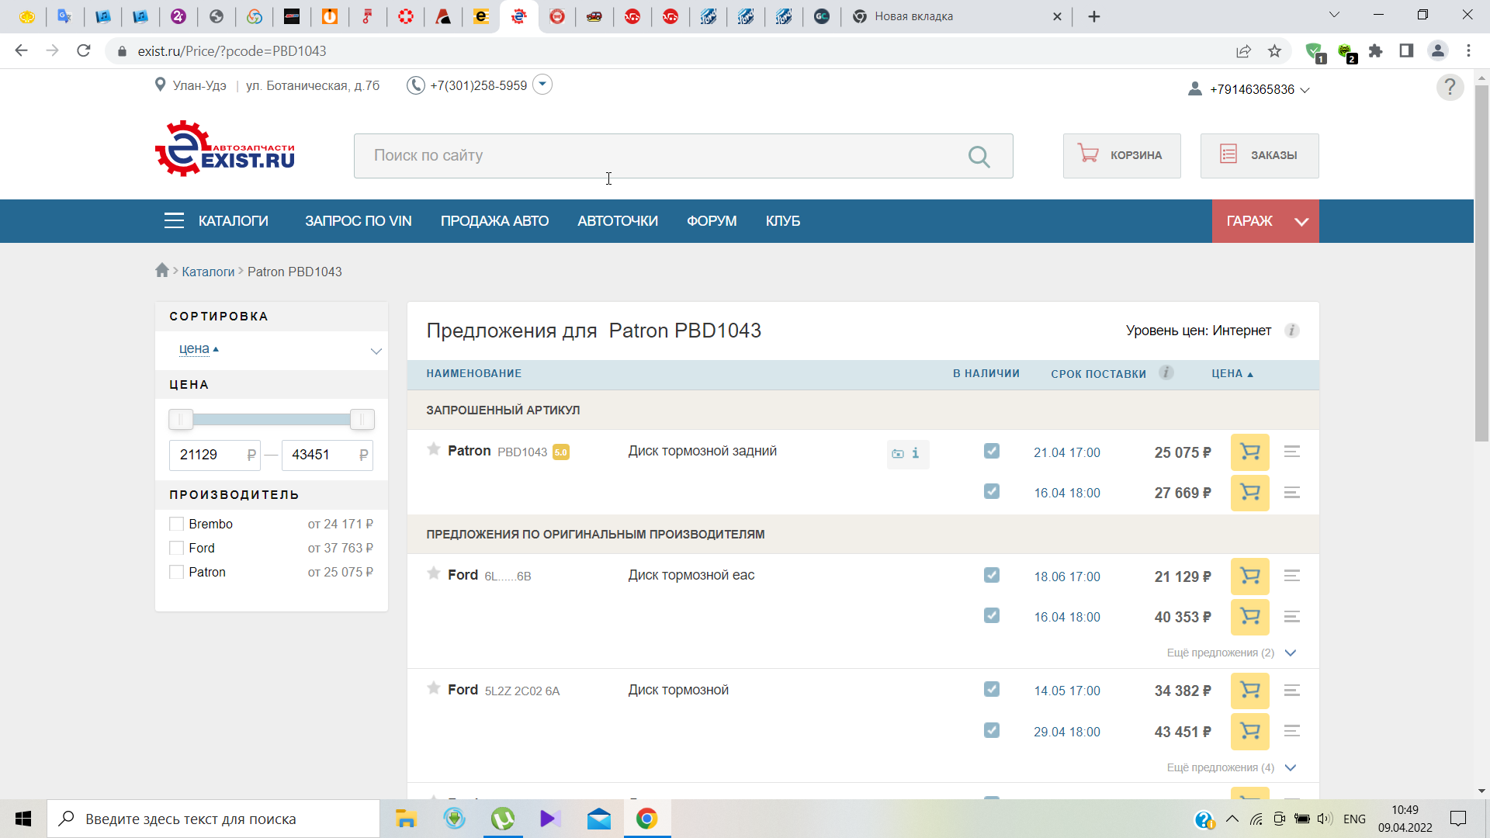Click minimum price slider handle

[181, 420]
